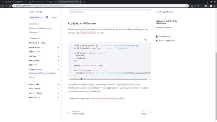Click the Discuss on Spectrum icon
Viewport: 217px width, 122px height.
tap(157, 41)
